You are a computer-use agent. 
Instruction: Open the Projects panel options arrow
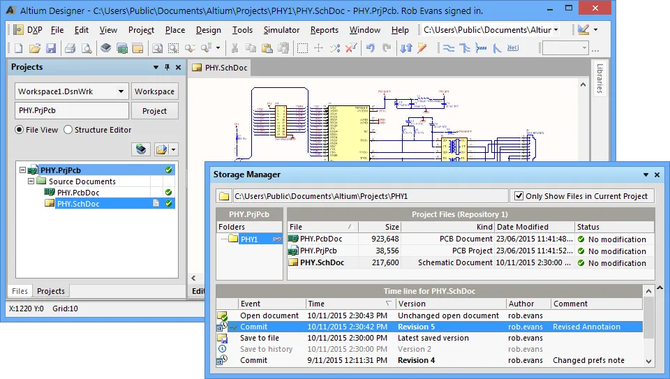point(156,67)
